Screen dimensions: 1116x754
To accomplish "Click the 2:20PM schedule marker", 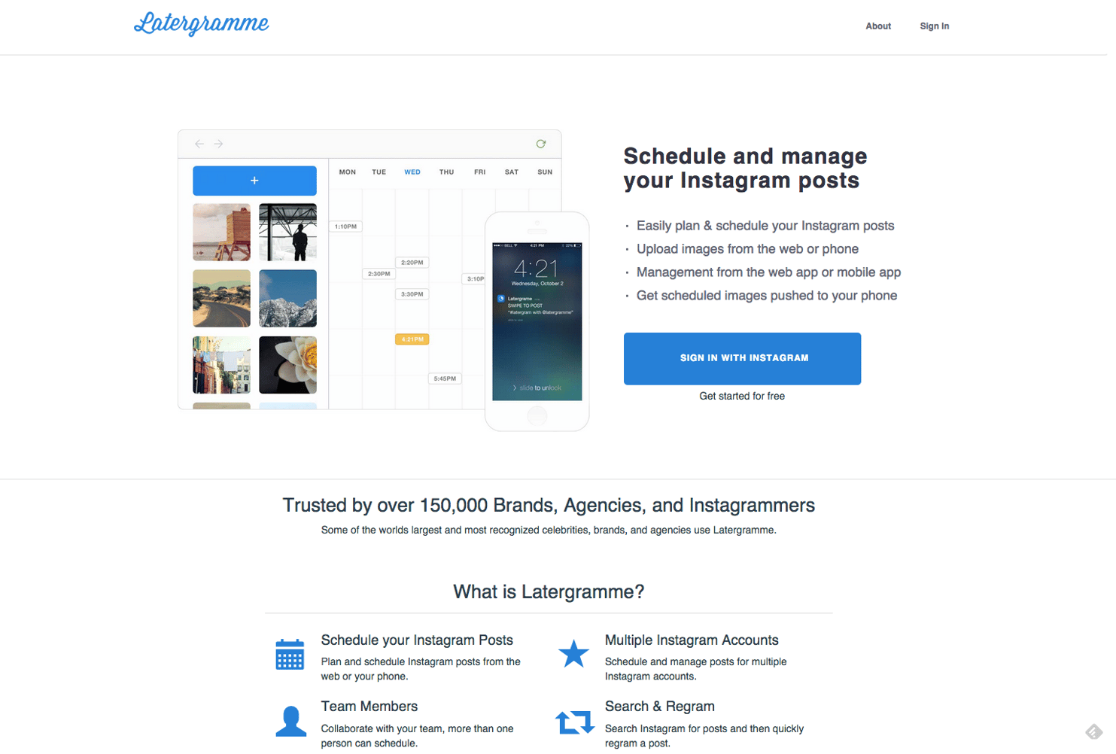I will pos(412,263).
